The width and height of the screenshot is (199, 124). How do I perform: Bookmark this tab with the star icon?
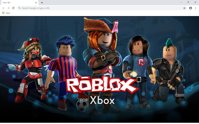[184, 8]
